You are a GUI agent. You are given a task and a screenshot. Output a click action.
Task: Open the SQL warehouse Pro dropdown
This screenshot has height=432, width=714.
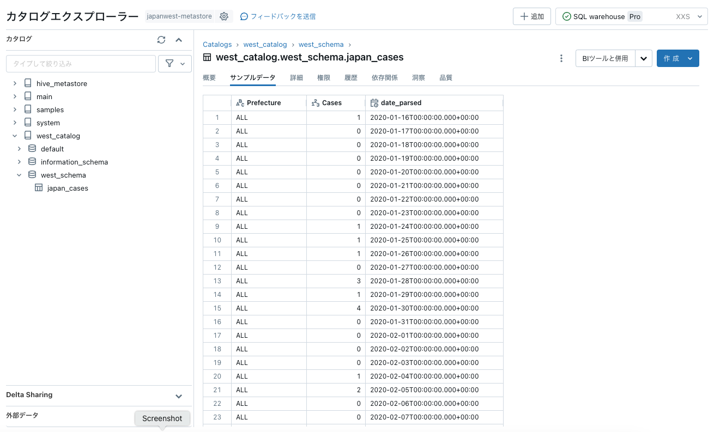[x=699, y=16]
